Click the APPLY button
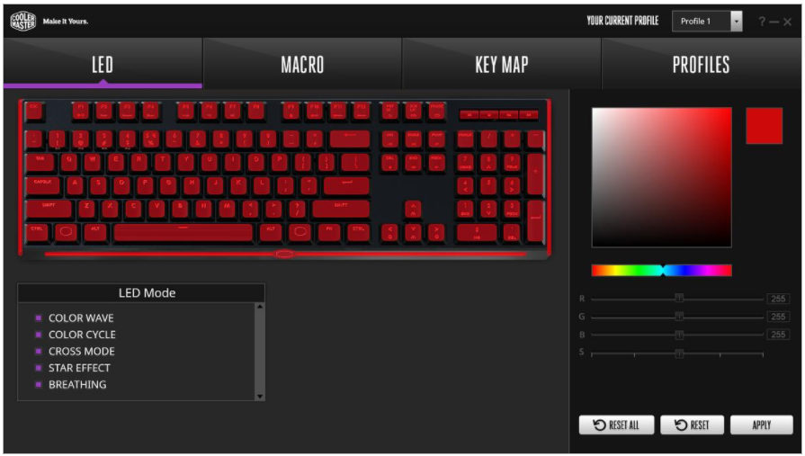805x456 pixels. (x=761, y=425)
